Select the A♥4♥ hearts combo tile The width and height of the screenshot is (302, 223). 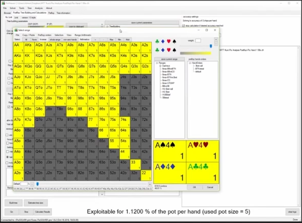click(203, 151)
